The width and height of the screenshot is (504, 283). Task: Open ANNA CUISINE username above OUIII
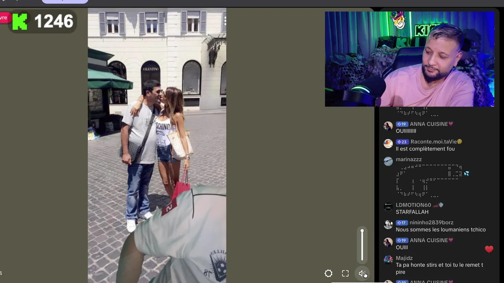(429, 240)
